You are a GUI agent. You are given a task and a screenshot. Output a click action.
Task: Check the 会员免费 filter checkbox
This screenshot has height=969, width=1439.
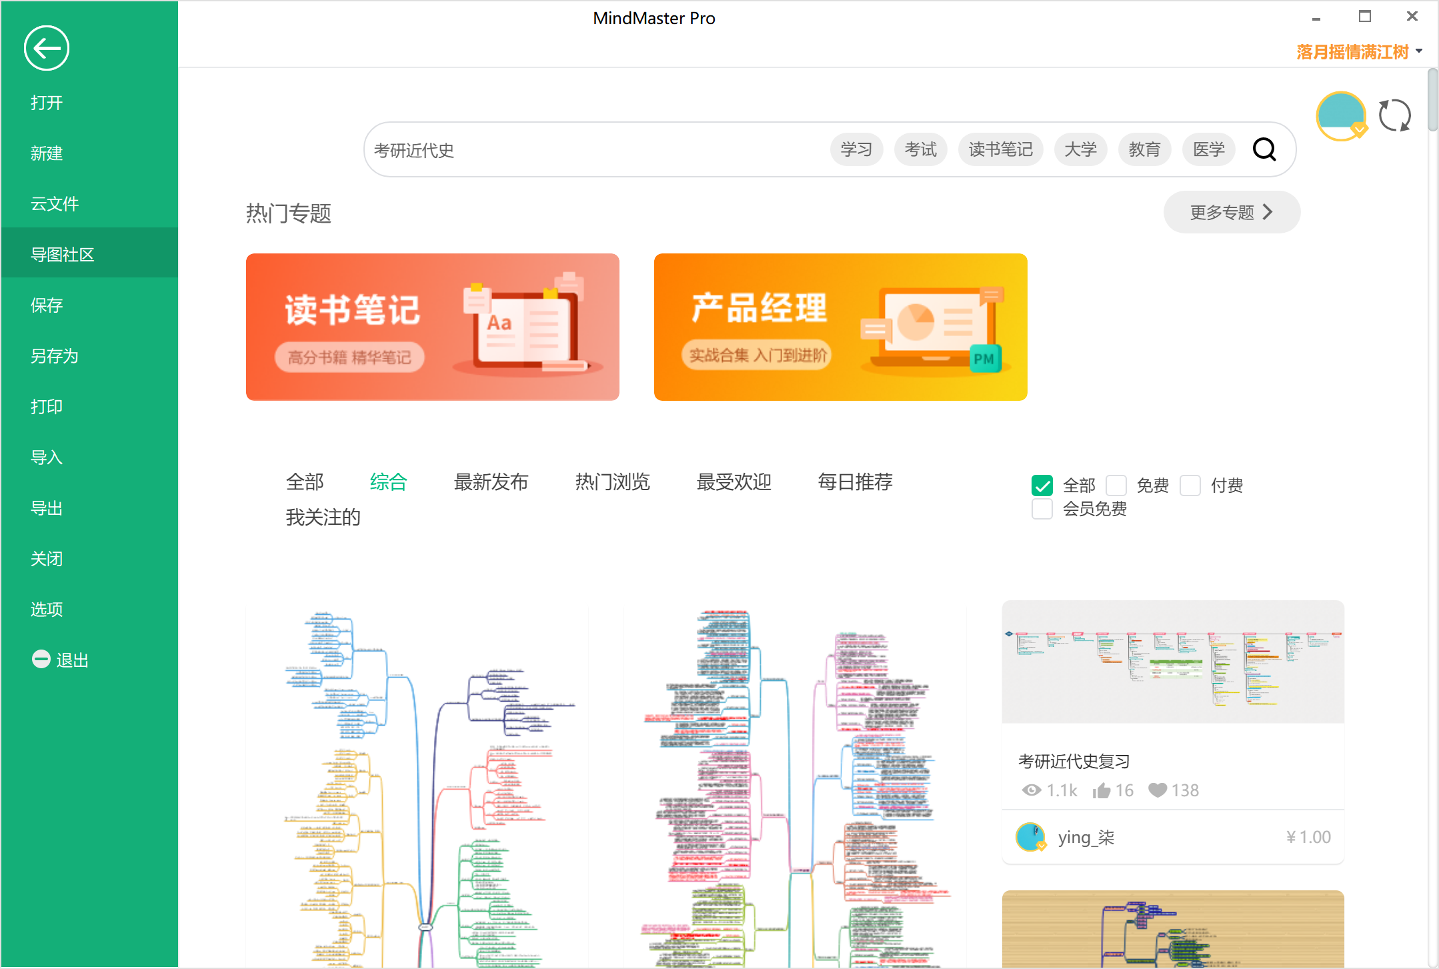point(1042,510)
